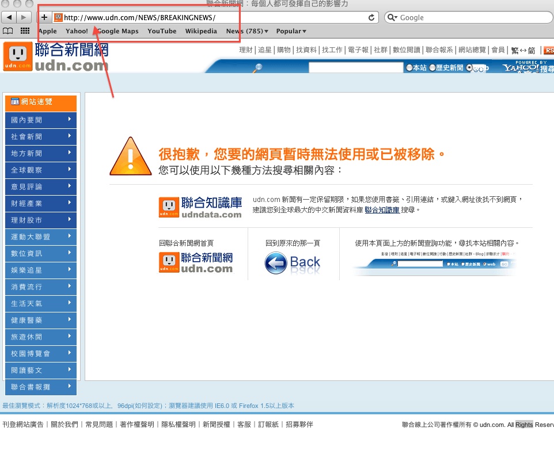The image size is (554, 454).
Task: Click the site search text field
Action: click(x=356, y=67)
